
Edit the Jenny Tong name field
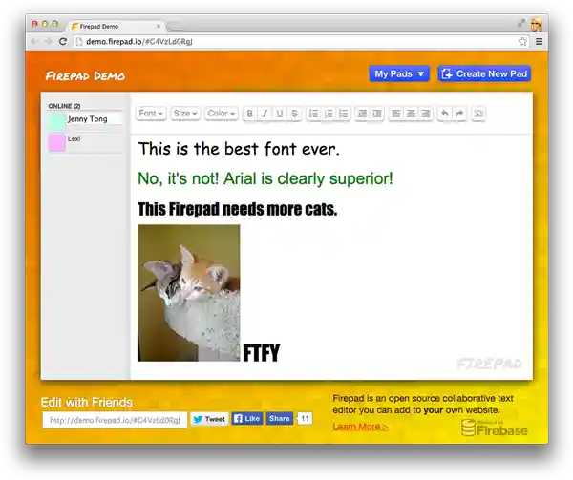click(x=95, y=119)
